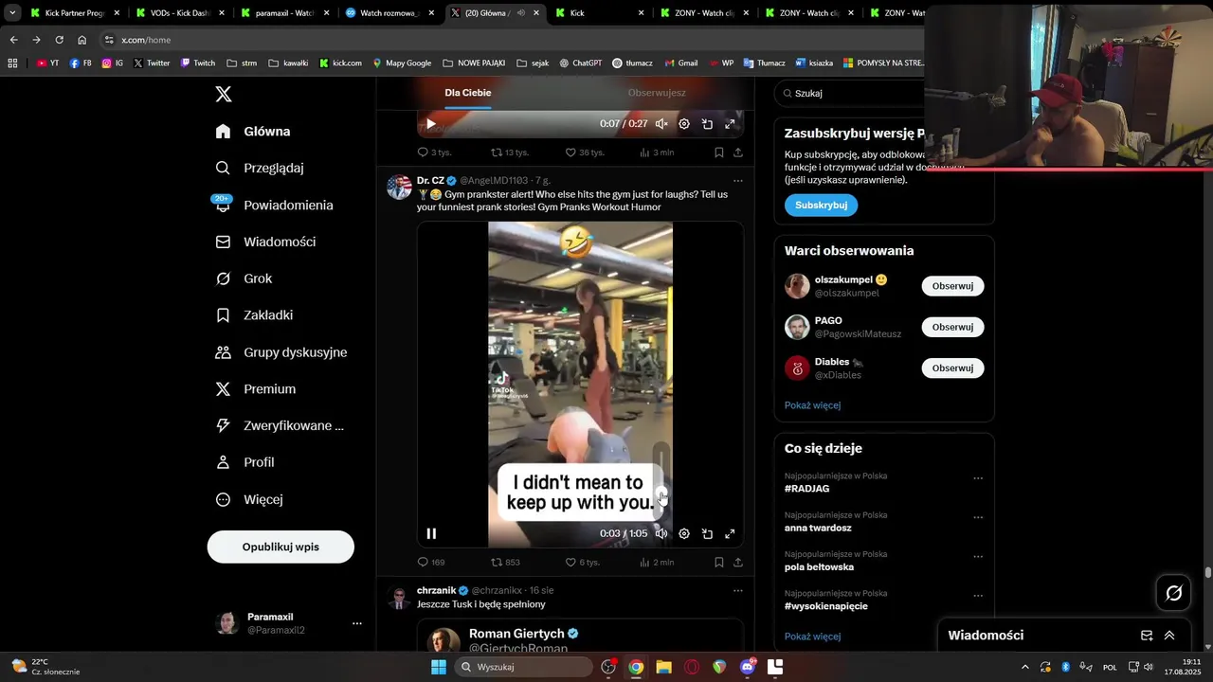Expand gym prank video to fullscreen
This screenshot has width=1213, height=682.
click(730, 533)
